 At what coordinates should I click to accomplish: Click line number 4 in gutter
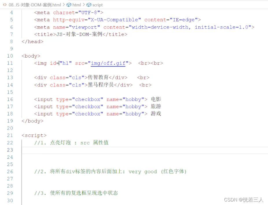(x=12, y=12)
